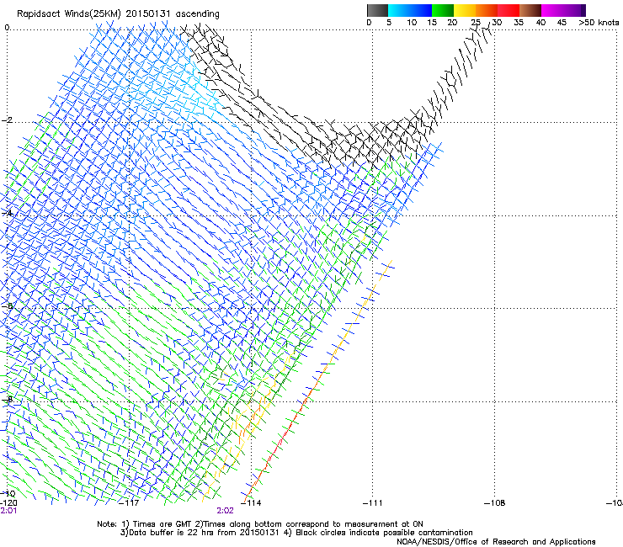Viewport: 623px width, 547px height.
Task: Click the -120 longitude axis label
Action: coord(8,503)
